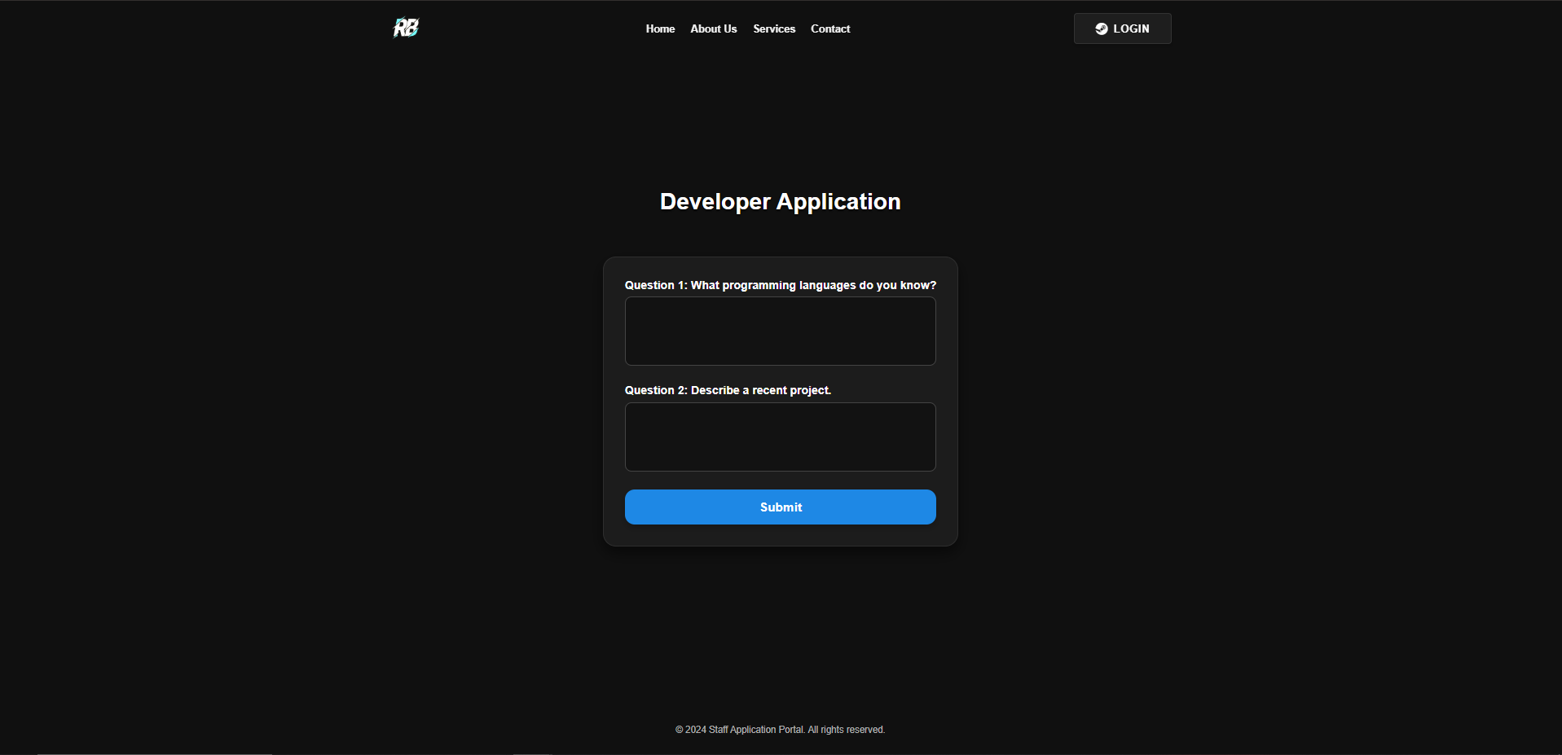Click the copyright footer text
Screen dimensions: 1562x755
(780, 729)
